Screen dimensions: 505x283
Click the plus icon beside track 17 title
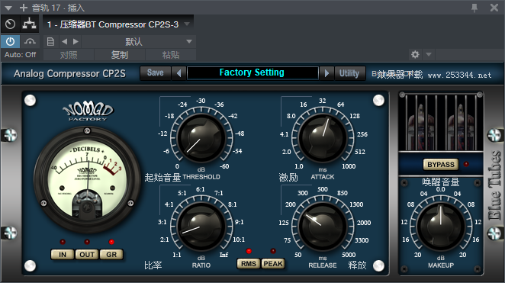coord(24,8)
